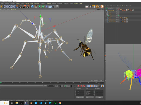
Task: Open the Size mode dropdown
Action: pos(90,97)
